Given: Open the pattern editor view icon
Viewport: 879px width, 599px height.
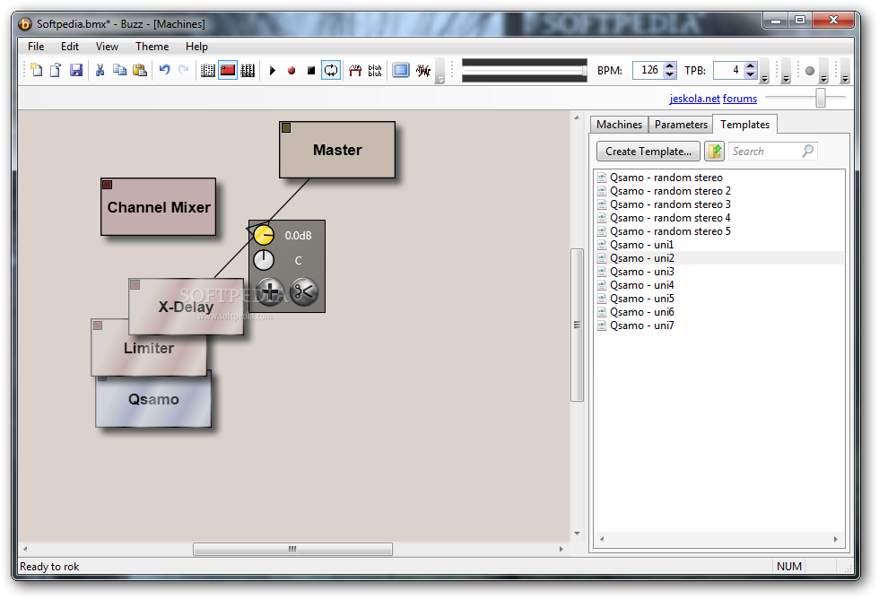Looking at the screenshot, I should coord(208,70).
